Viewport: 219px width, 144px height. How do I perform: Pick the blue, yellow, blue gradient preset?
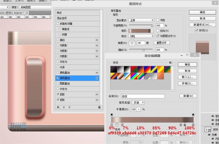(x=154, y=69)
